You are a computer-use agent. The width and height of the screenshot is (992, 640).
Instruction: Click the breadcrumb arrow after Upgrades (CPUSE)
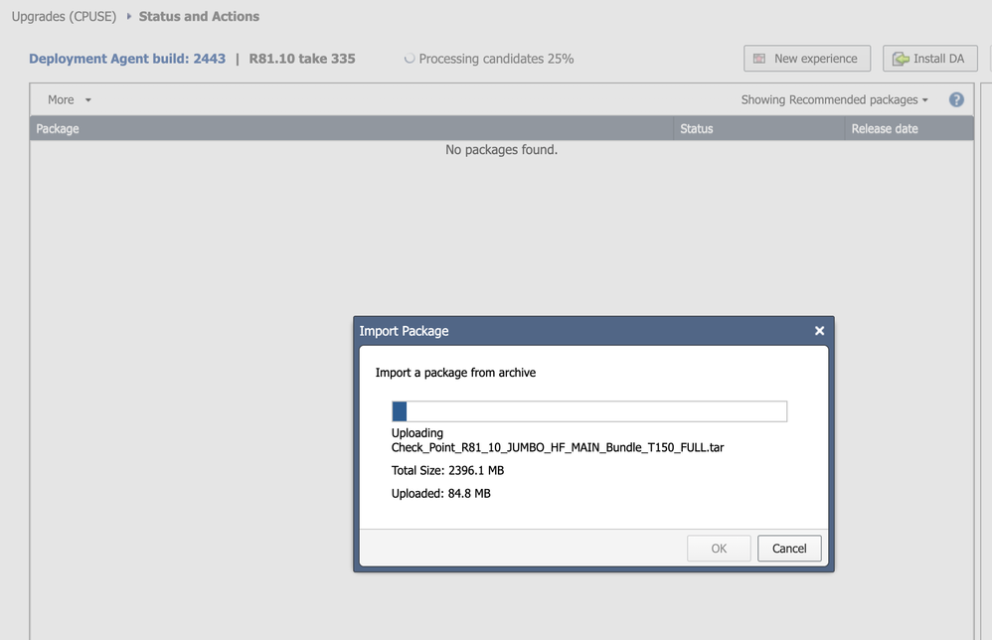tap(128, 17)
